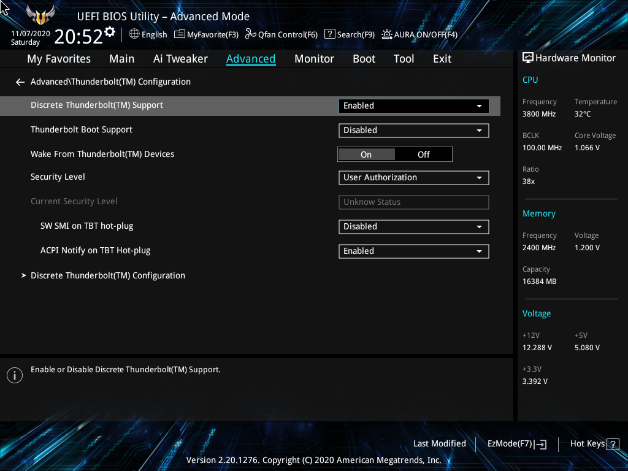This screenshot has height=471, width=628.
Task: Click CPU frequency value 3800 MHz
Action: tap(538, 114)
